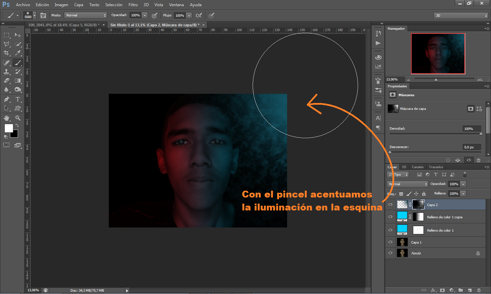491x294 pixels.
Task: Select the Gradient tool
Action: click(18, 80)
